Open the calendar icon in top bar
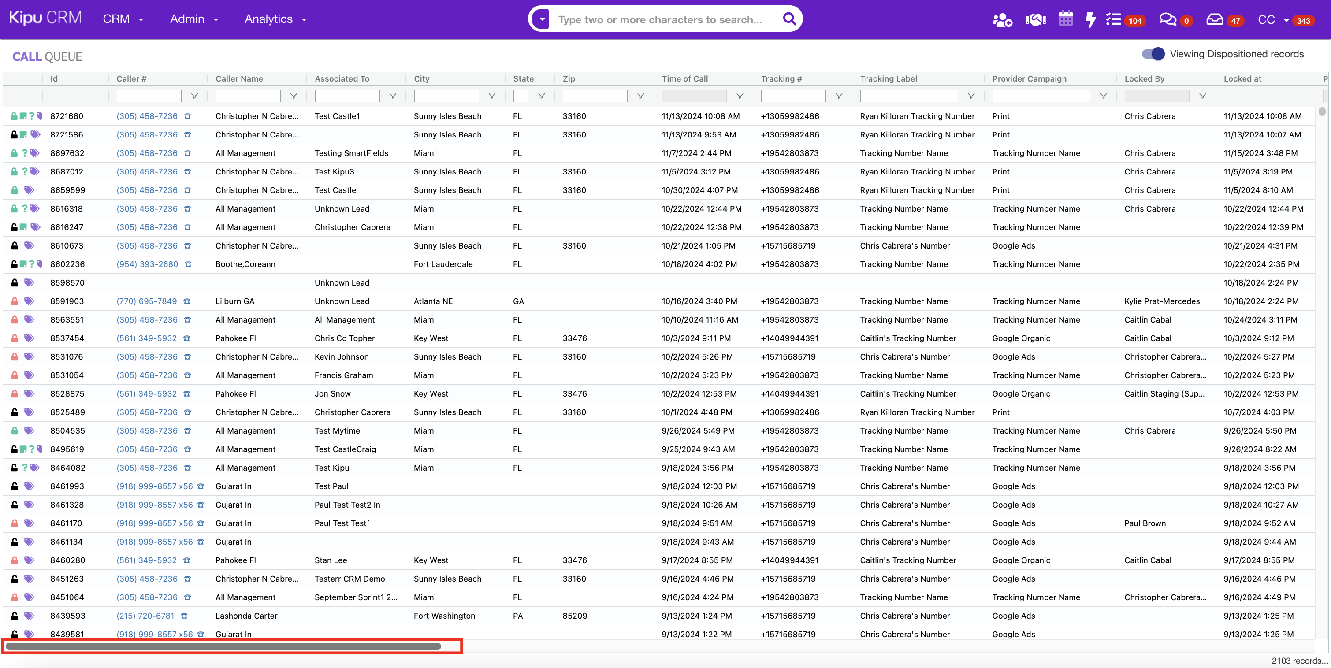The width and height of the screenshot is (1331, 668). tap(1065, 19)
